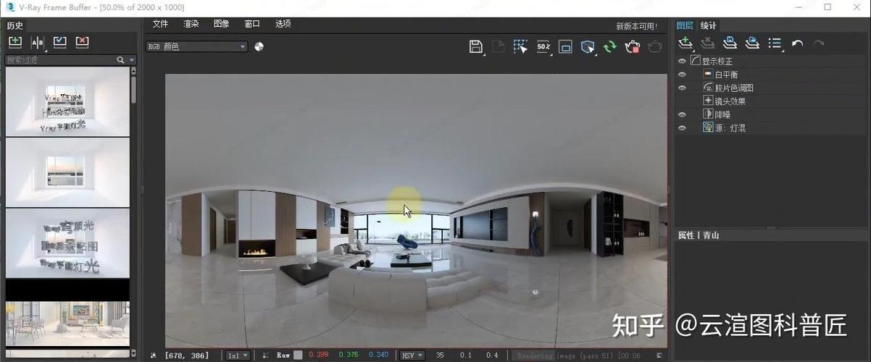The image size is (871, 362).
Task: Switch to the 统计 tab
Action: point(708,26)
